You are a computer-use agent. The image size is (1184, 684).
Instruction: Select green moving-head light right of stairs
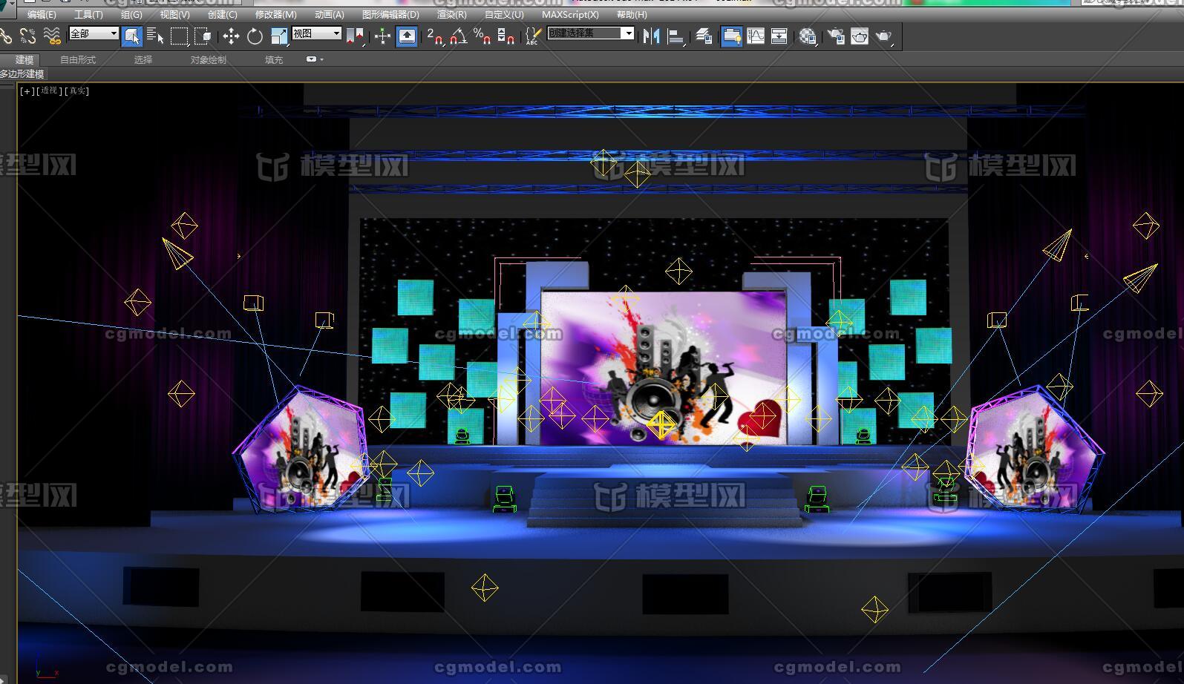[x=817, y=499]
